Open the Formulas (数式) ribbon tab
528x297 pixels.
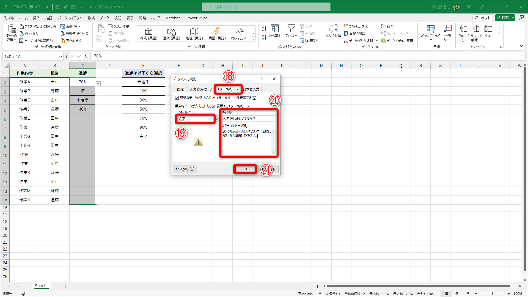91,18
